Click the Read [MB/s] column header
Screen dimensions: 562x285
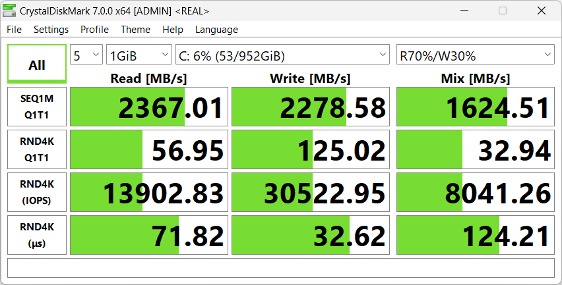(148, 78)
